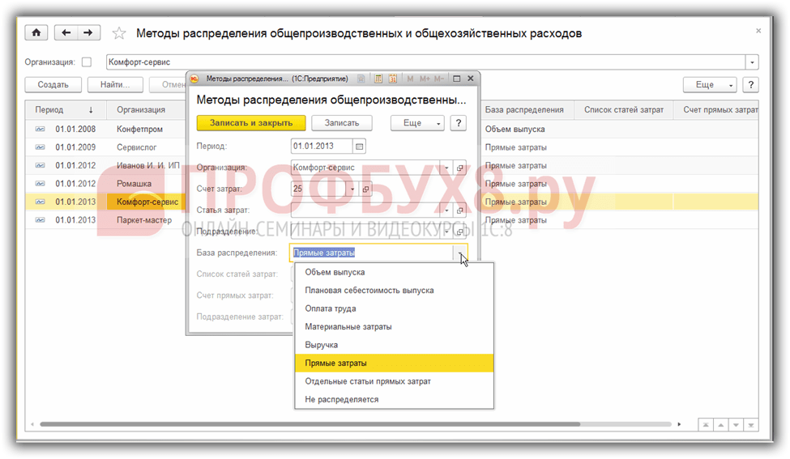
Task: Navigate back with the left arrow
Action: click(x=66, y=32)
